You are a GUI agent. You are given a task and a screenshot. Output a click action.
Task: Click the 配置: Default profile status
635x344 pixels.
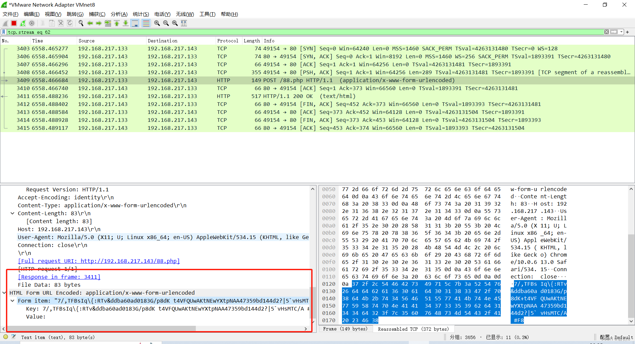pyautogui.click(x=616, y=337)
